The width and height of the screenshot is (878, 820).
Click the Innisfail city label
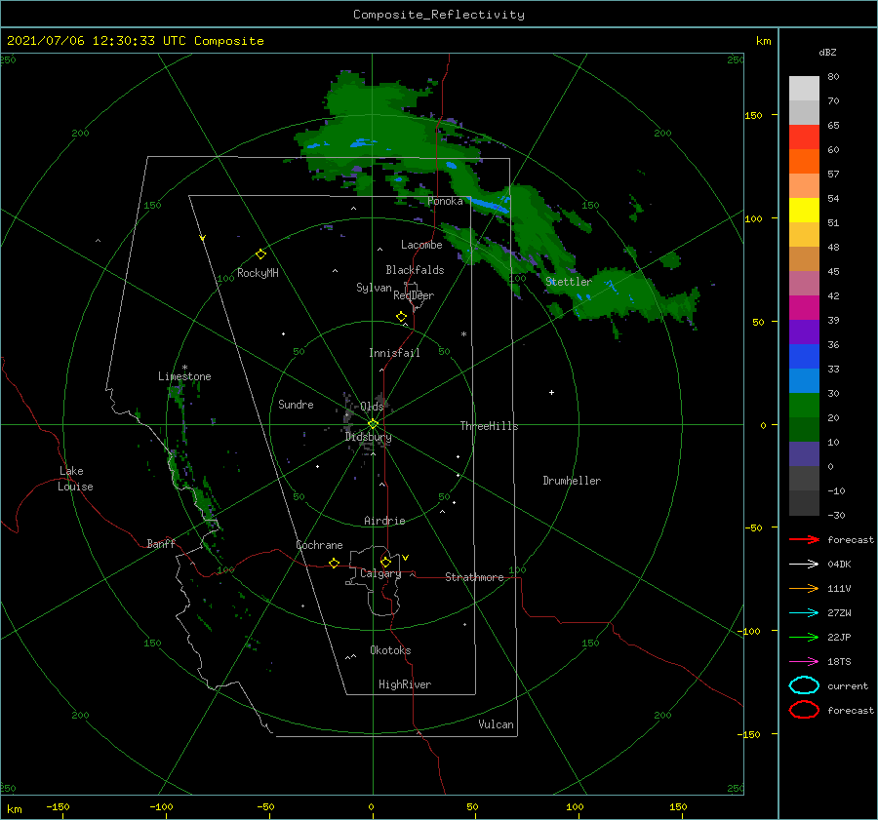click(394, 353)
